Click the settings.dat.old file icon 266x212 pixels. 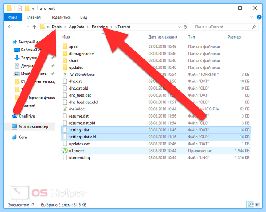[65, 137]
